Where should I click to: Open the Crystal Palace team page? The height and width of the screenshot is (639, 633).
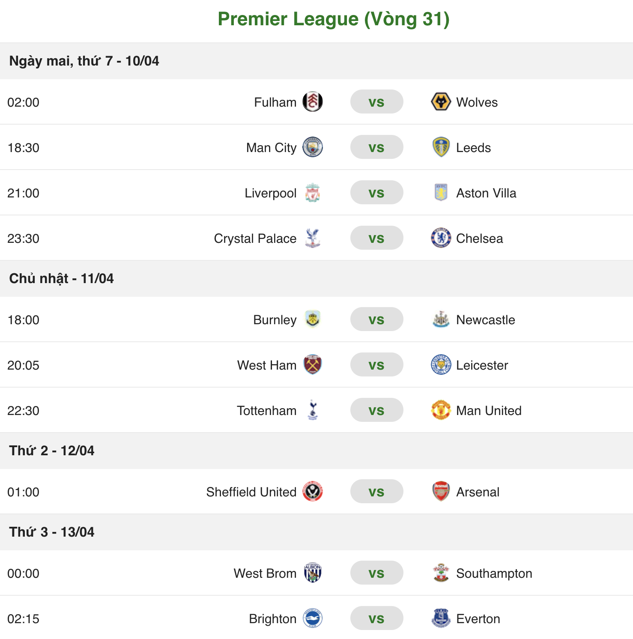[x=255, y=238]
